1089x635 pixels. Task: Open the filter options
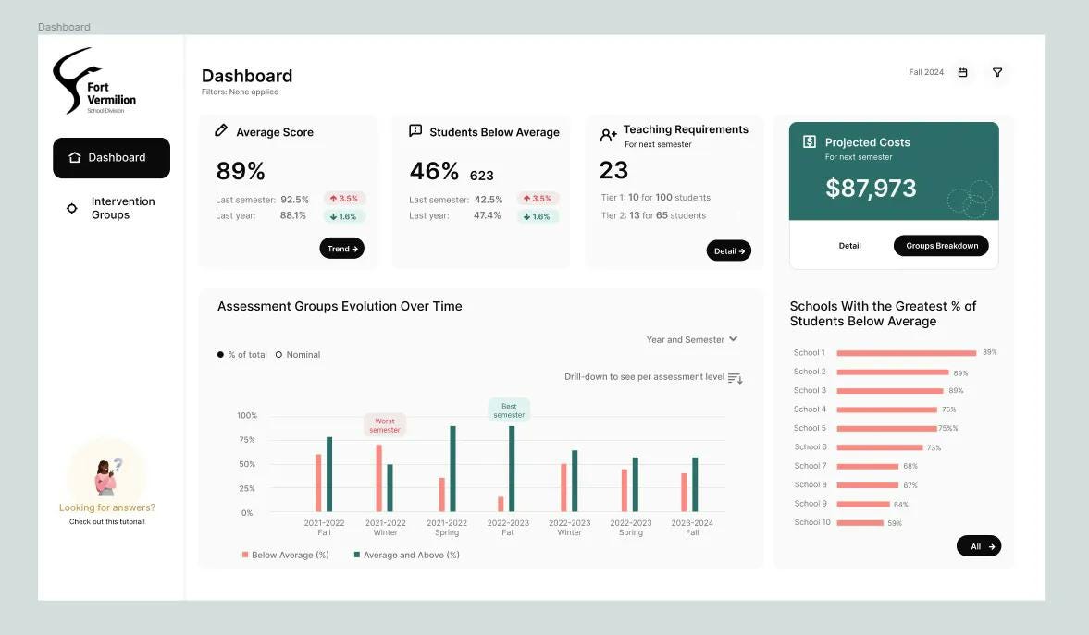(996, 71)
